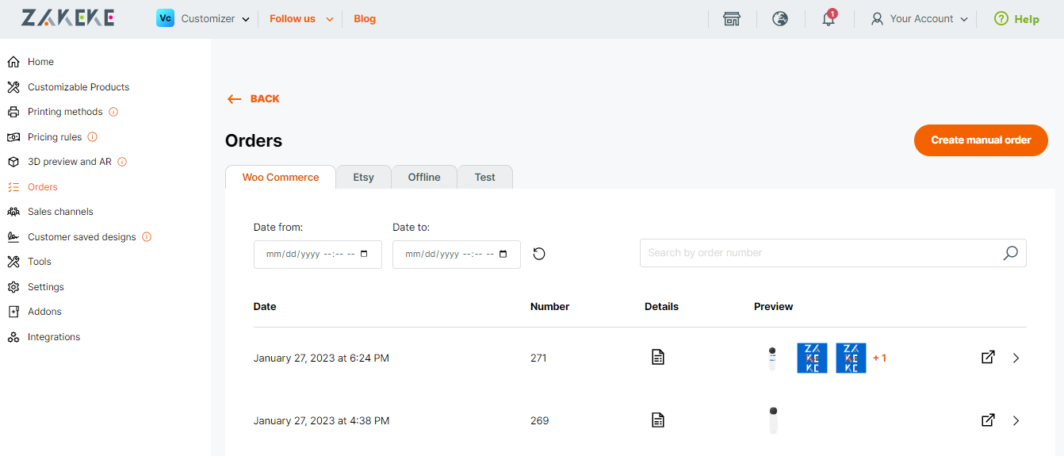Image resolution: width=1064 pixels, height=456 pixels.
Task: Open details document icon for order 271
Action: [658, 358]
